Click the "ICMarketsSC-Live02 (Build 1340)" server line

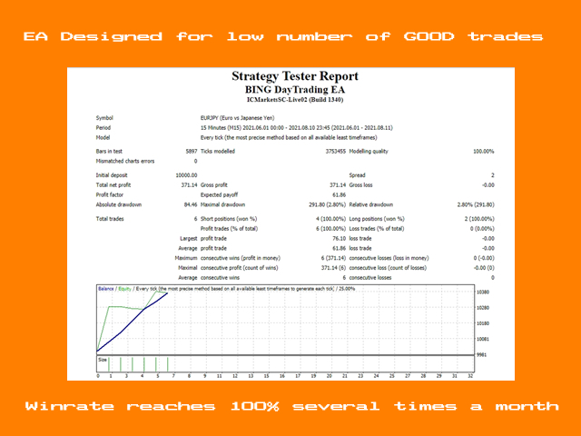click(295, 100)
